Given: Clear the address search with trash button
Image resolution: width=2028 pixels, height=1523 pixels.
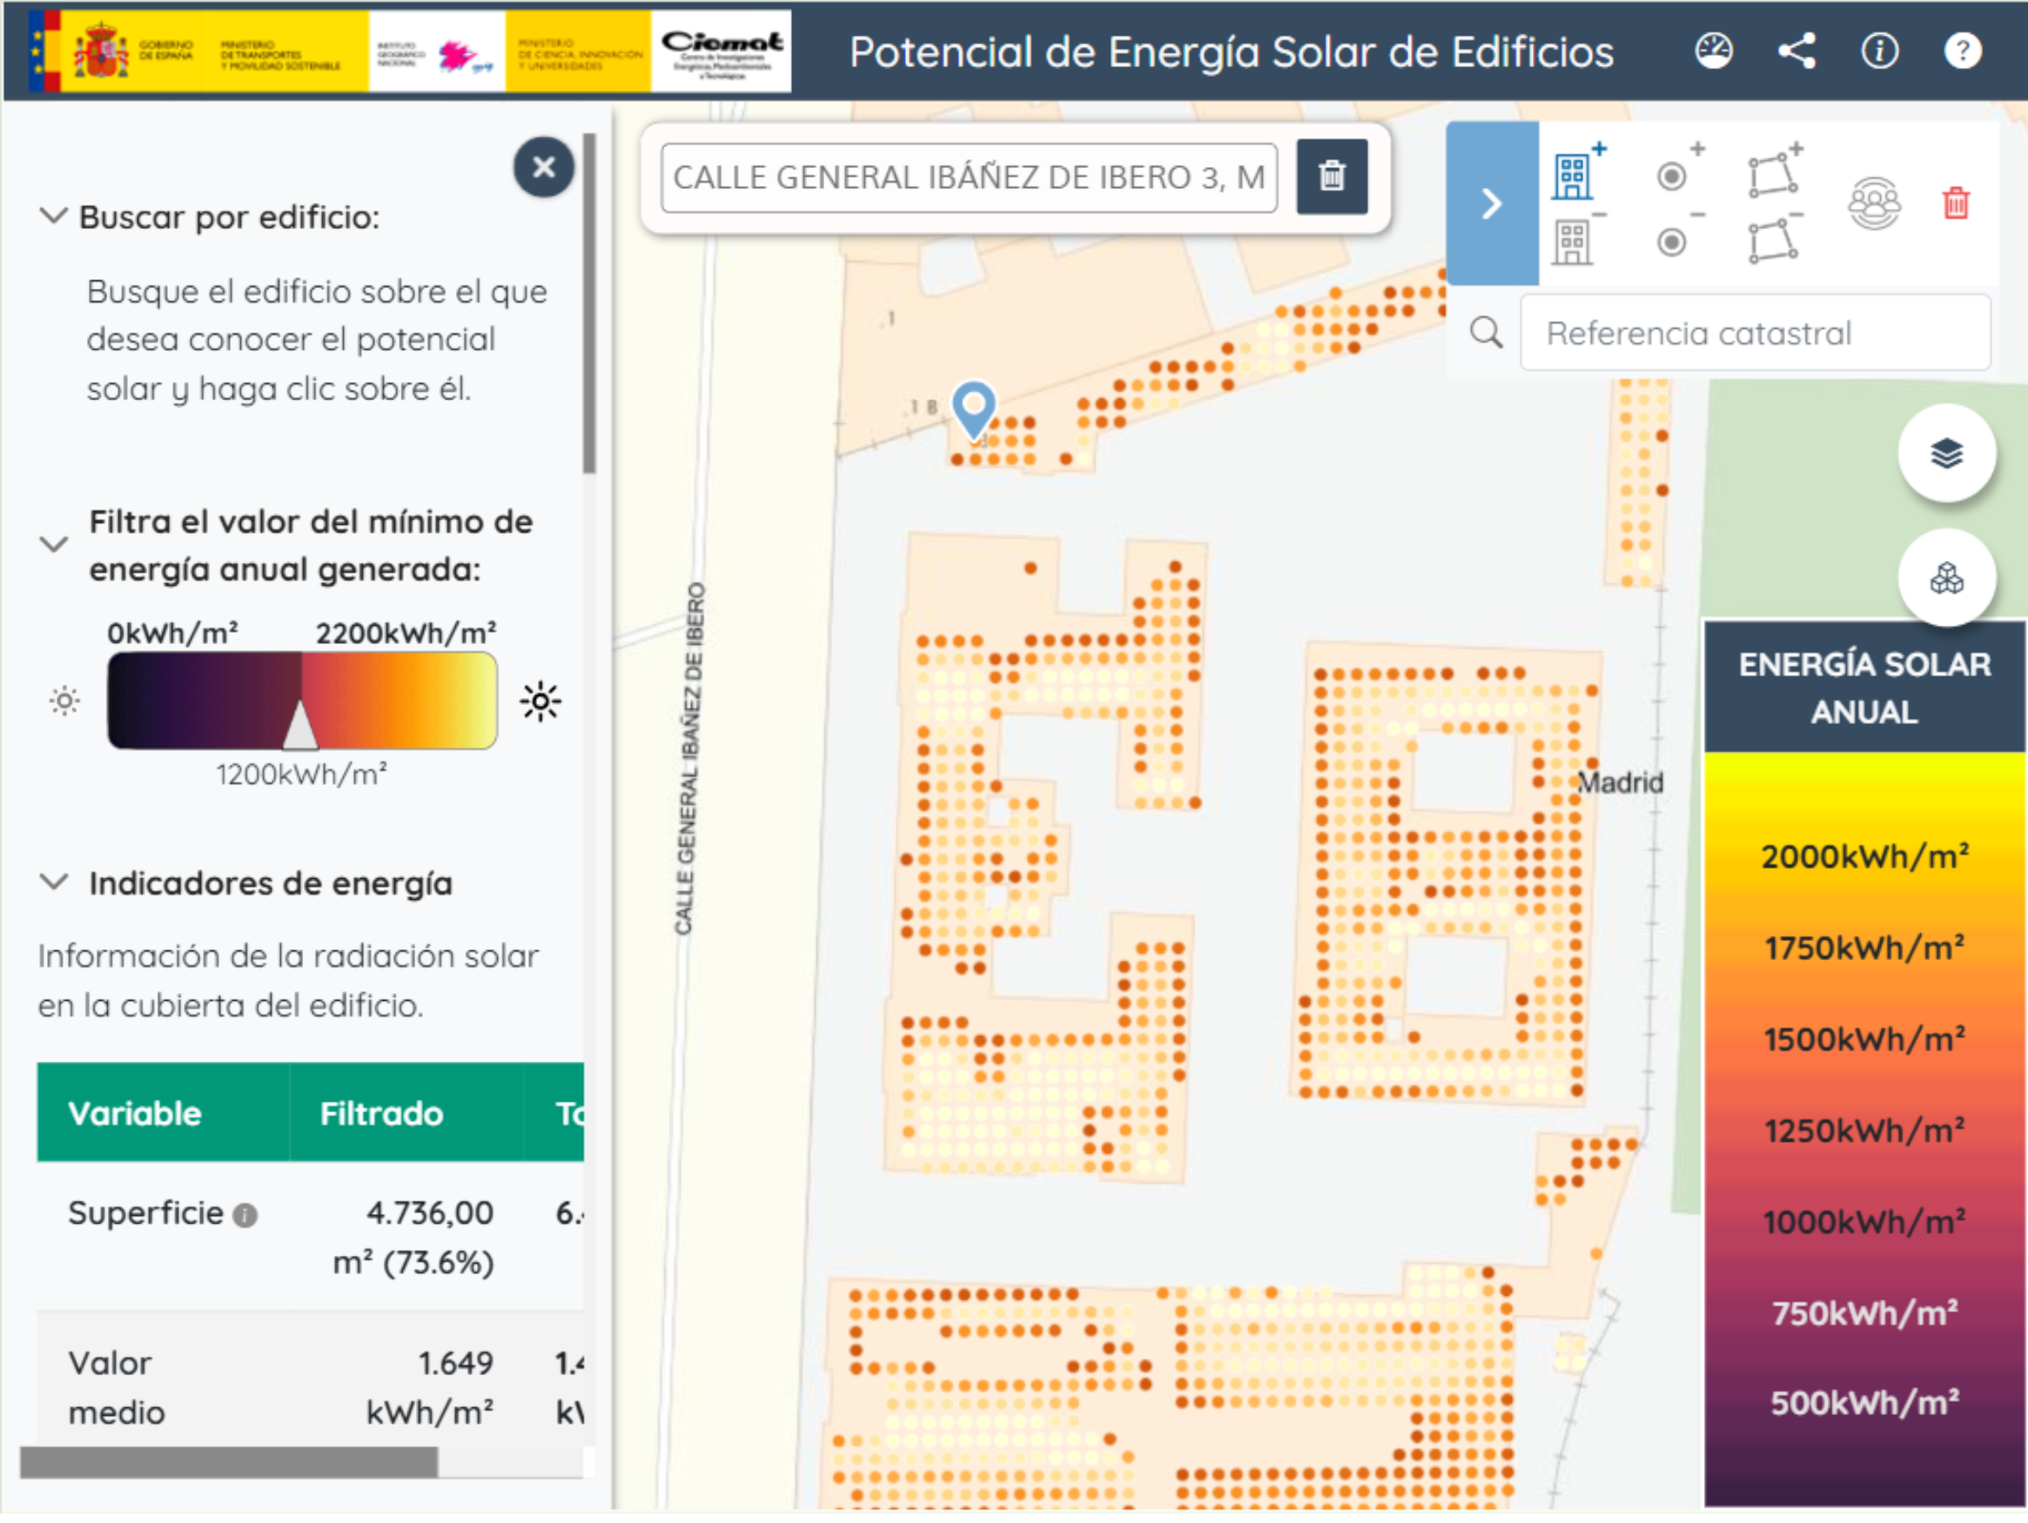Looking at the screenshot, I should pos(1331,176).
